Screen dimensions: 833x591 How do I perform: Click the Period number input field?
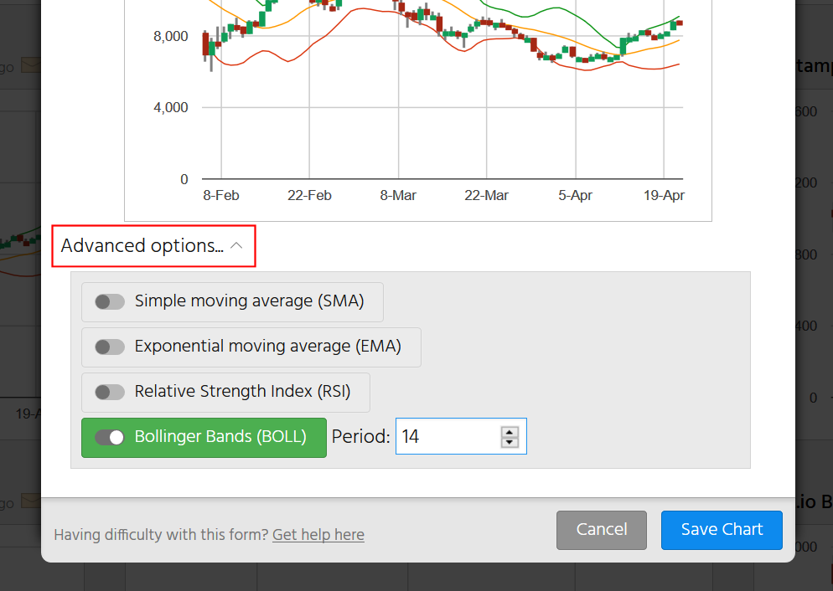[446, 437]
